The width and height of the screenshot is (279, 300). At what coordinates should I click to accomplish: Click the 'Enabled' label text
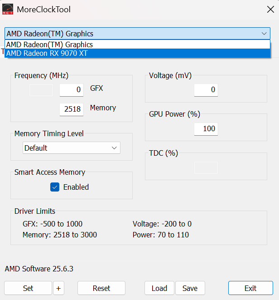76,187
